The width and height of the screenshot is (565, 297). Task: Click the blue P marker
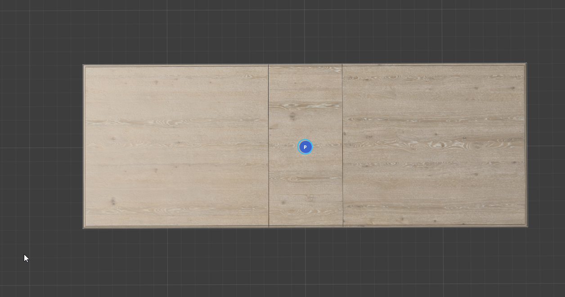tap(305, 147)
